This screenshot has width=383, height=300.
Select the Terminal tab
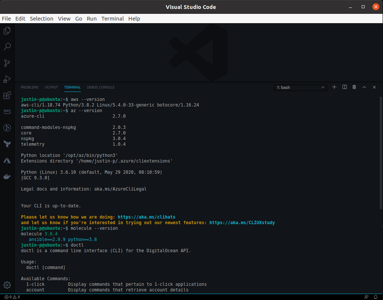pyautogui.click(x=72, y=87)
